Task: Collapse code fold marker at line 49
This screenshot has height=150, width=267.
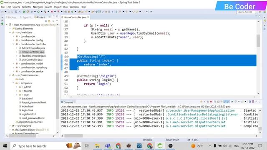Action: 68,76
